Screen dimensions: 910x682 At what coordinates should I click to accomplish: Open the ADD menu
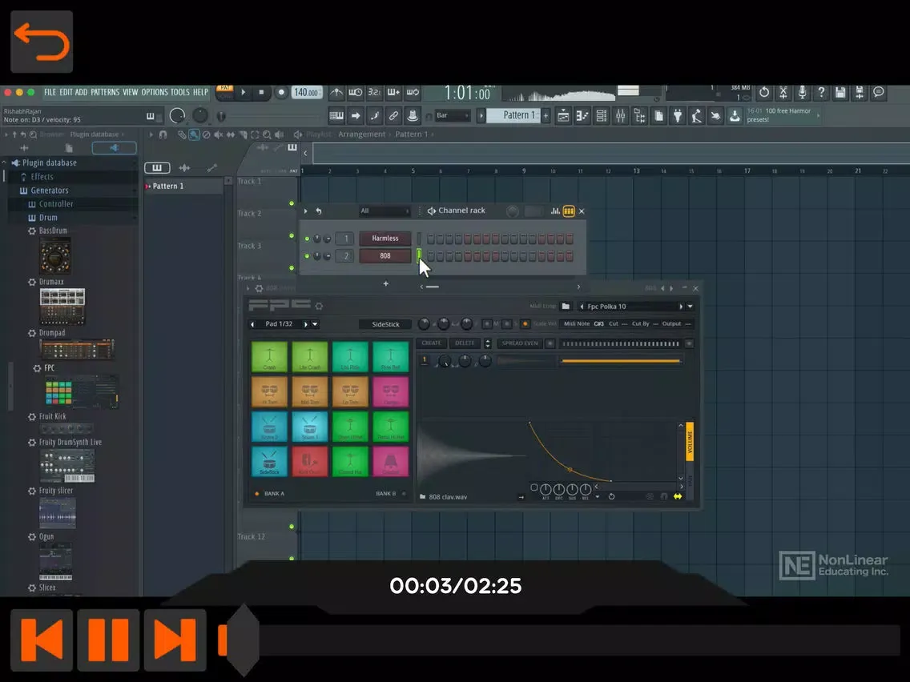point(81,92)
